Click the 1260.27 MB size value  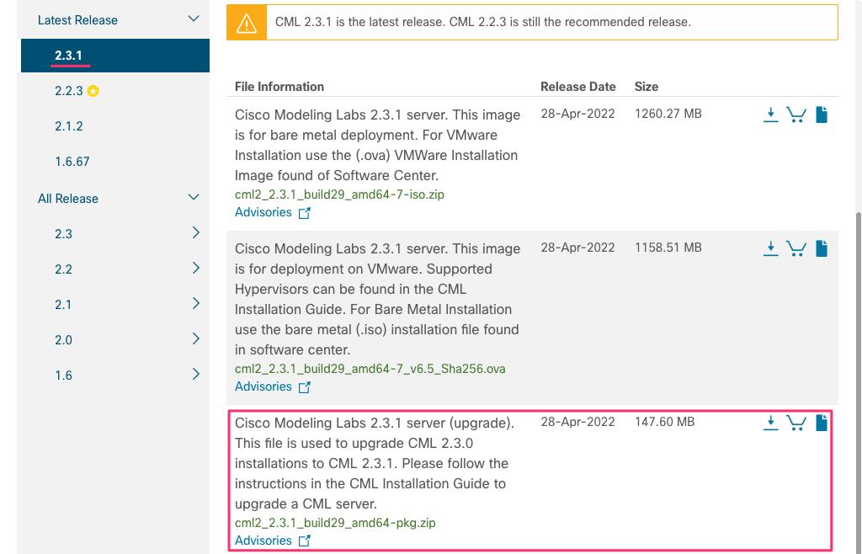668,113
